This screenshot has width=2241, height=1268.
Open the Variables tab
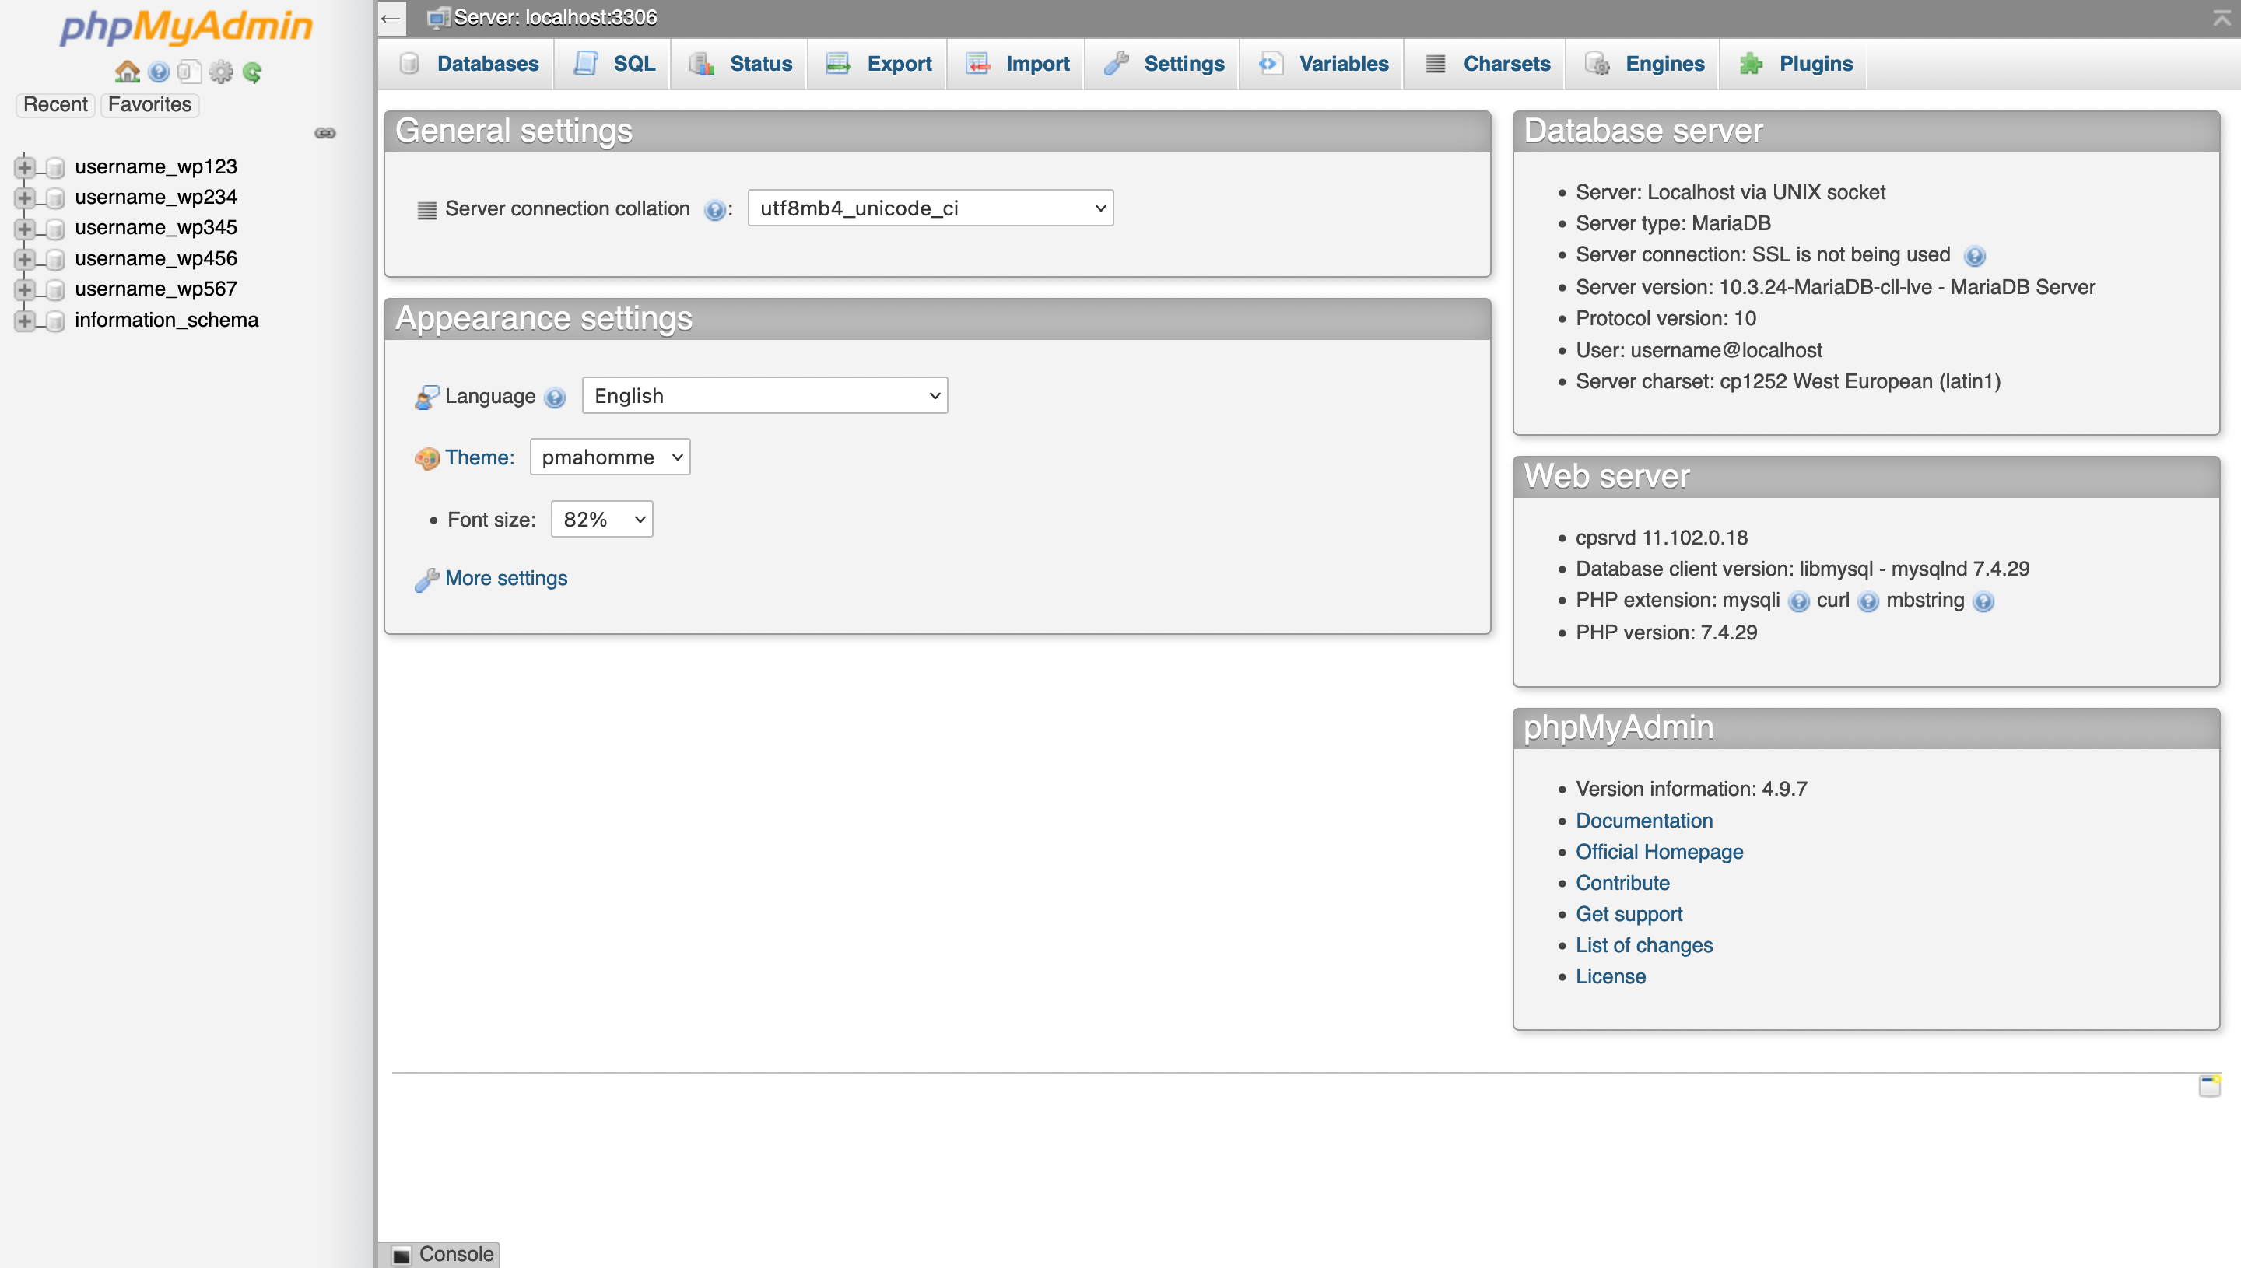(x=1321, y=64)
